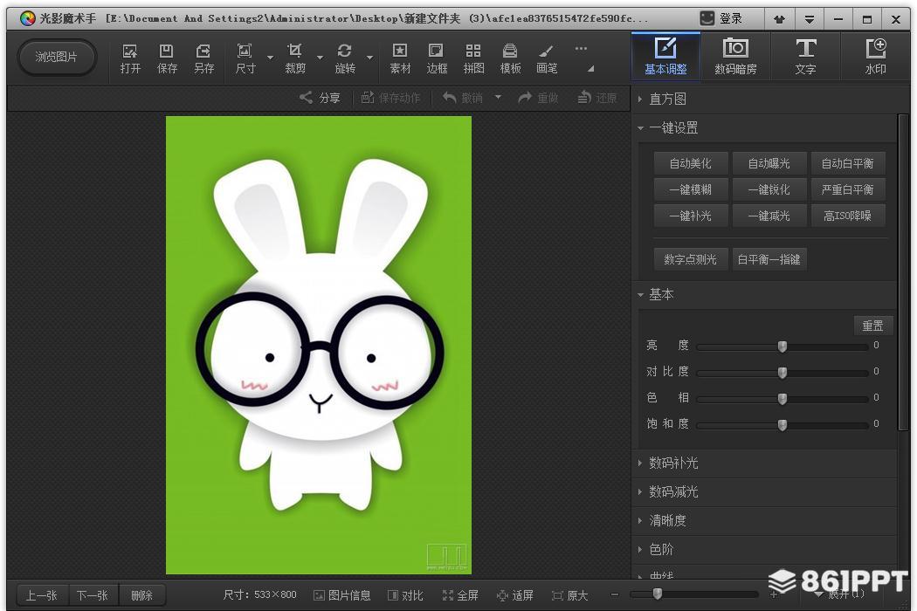
Task: Click the zoom-out minus icon
Action: tap(615, 594)
